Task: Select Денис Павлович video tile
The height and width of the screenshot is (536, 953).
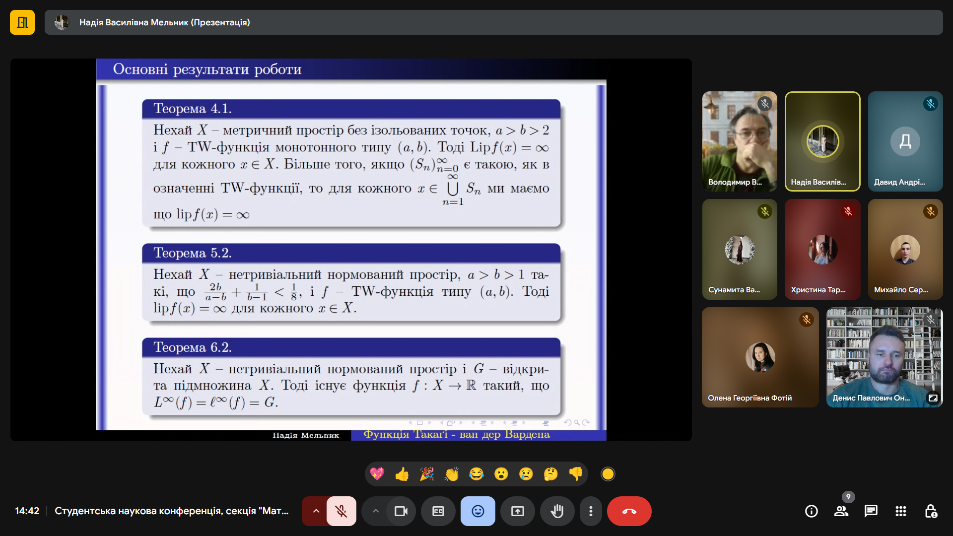Action: 885,357
